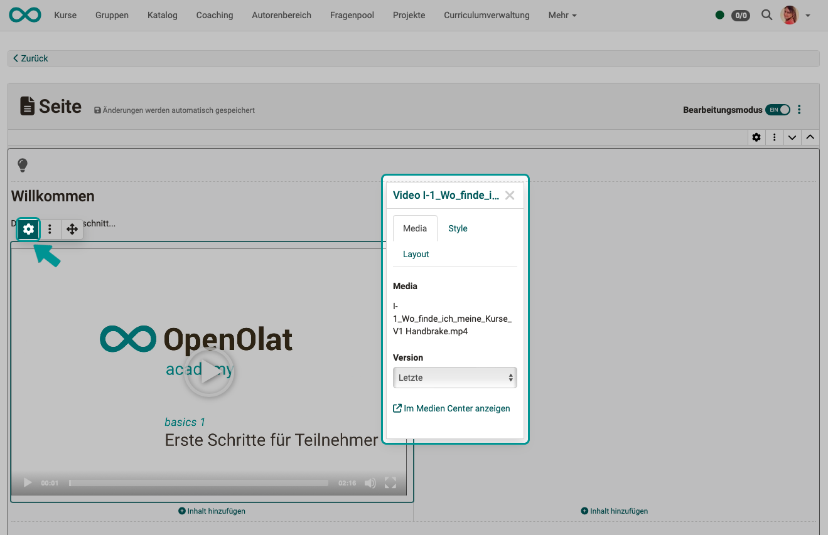
Task: Enter fullscreen on the video player
Action: tap(390, 483)
